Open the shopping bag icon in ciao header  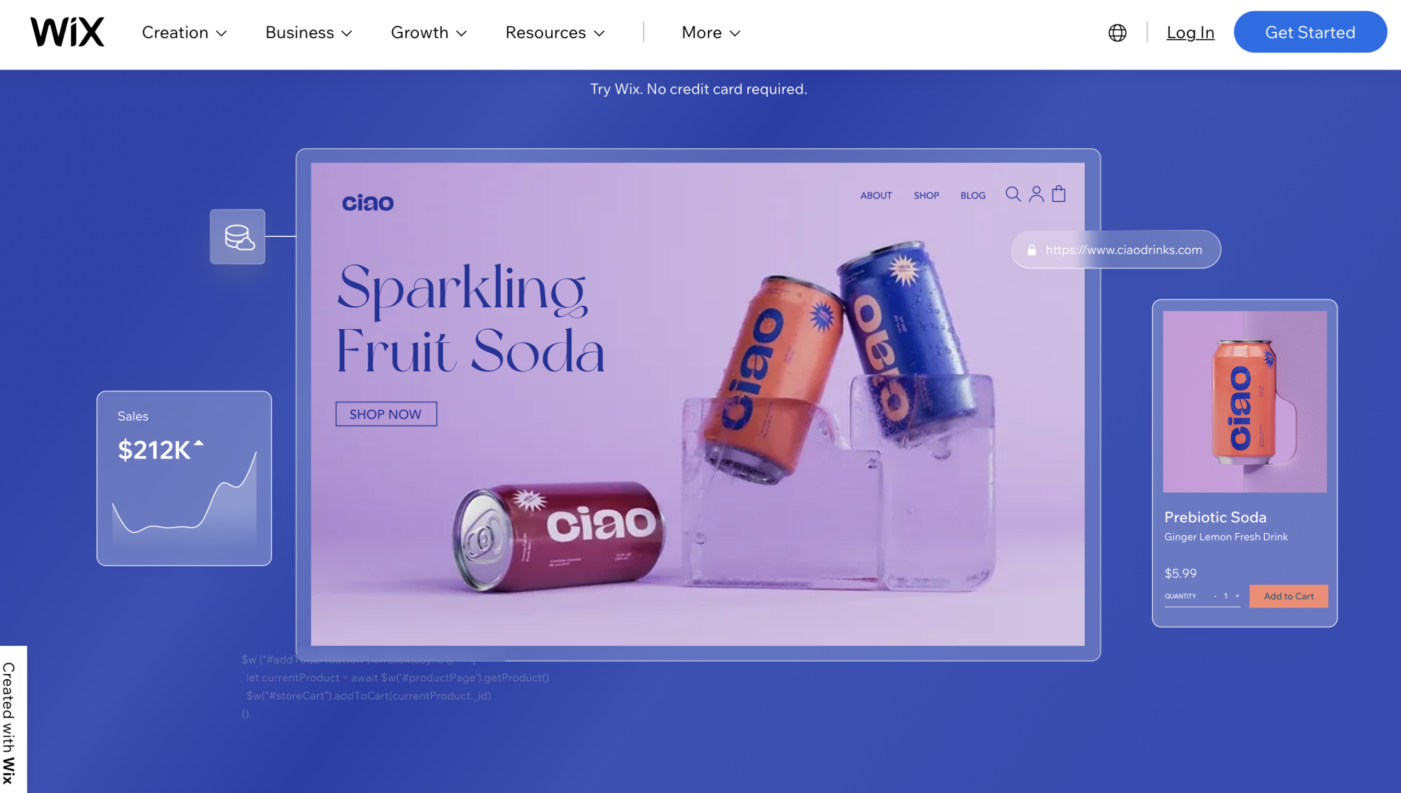[1059, 194]
